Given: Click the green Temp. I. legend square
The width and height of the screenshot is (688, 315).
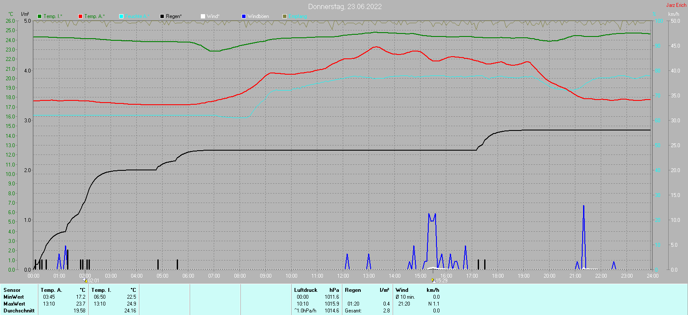Looking at the screenshot, I should pyautogui.click(x=40, y=16).
